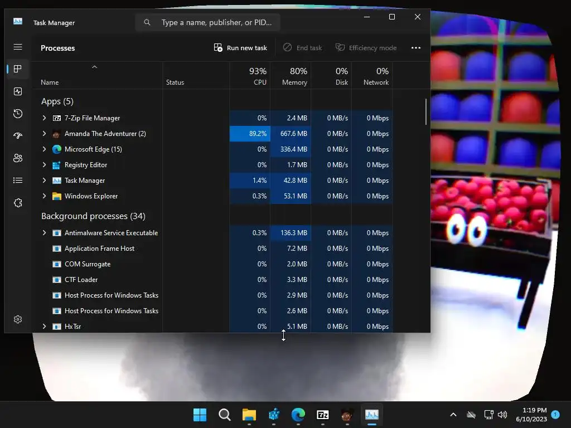Open Task Manager settings gear icon
The width and height of the screenshot is (571, 428).
(x=18, y=319)
